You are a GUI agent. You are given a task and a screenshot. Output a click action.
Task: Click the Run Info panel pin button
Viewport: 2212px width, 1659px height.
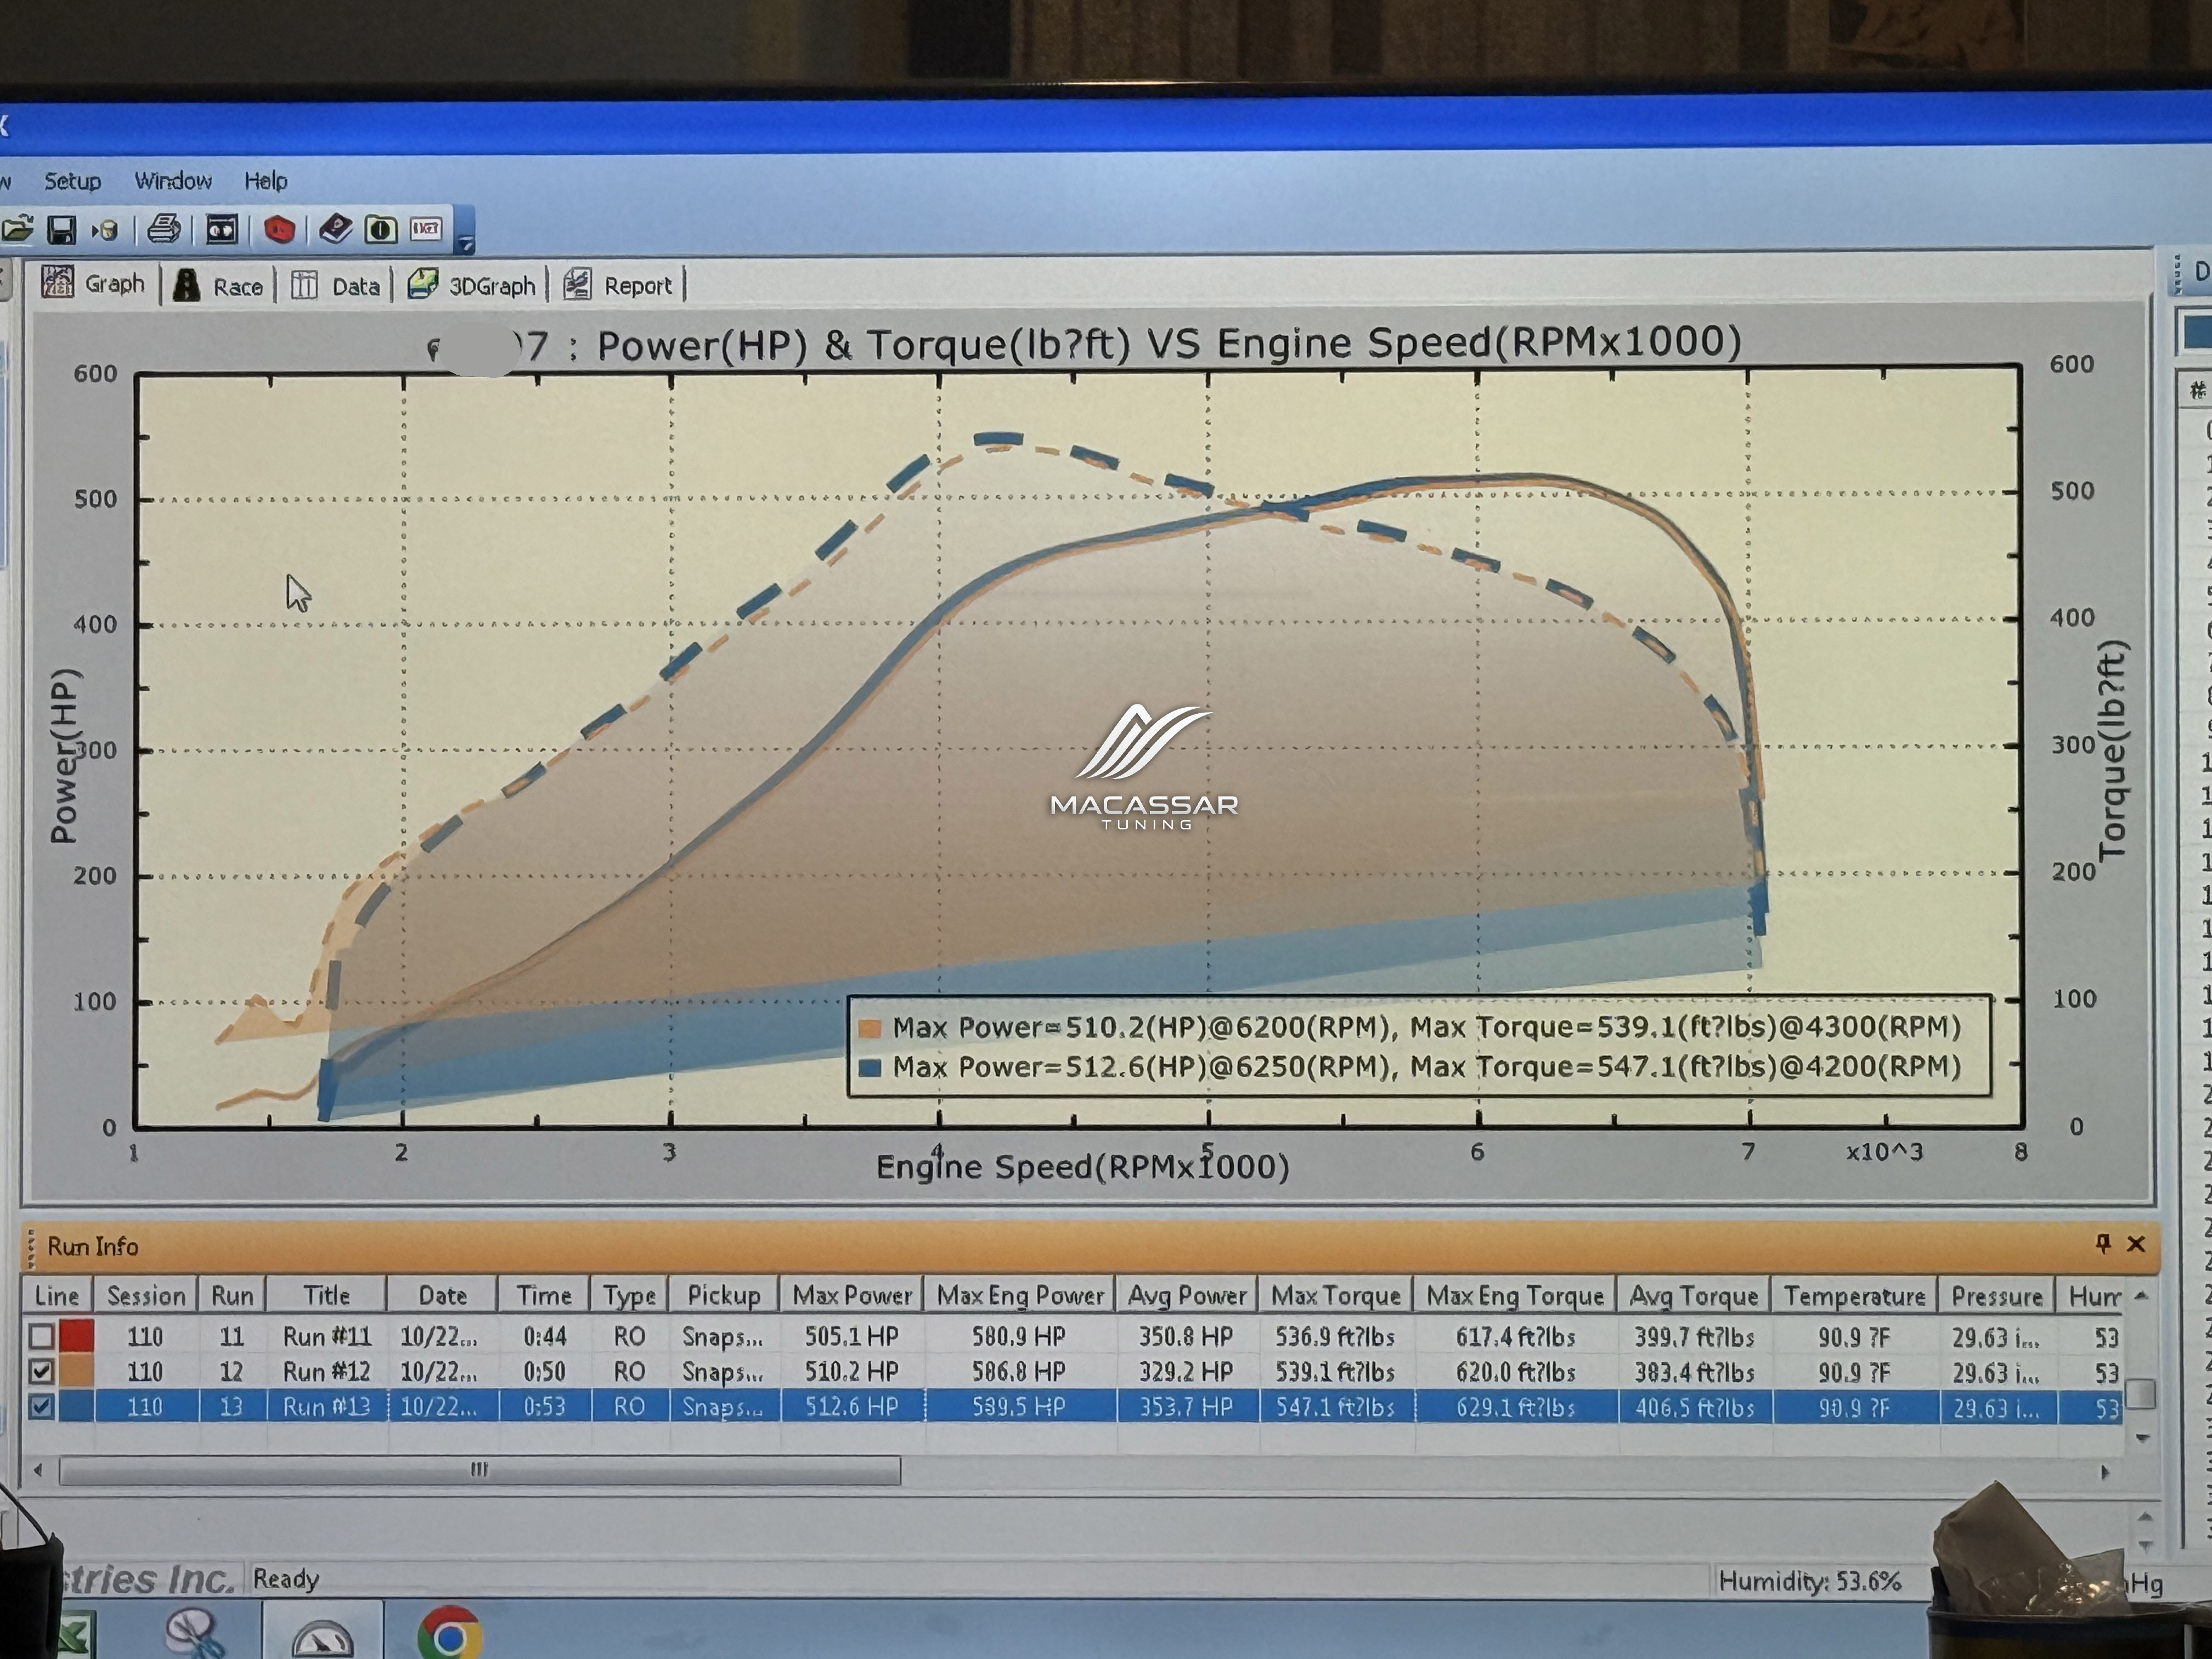(2103, 1243)
